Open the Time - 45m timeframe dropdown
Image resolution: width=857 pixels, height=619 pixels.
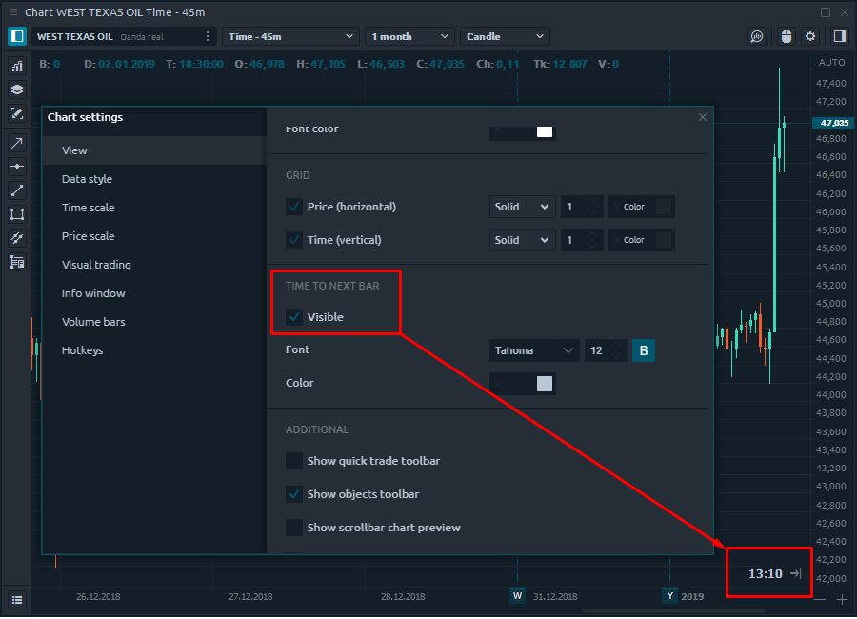pos(290,36)
